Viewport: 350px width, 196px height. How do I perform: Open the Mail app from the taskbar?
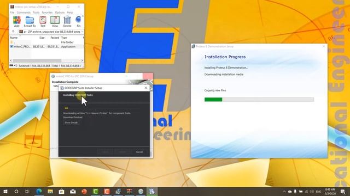coord(73,191)
